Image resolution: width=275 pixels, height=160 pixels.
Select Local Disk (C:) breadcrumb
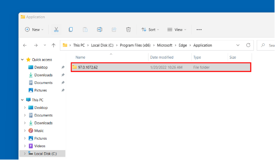[102, 45]
